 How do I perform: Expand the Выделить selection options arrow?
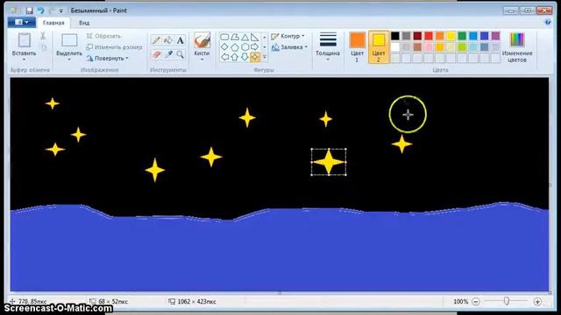click(x=69, y=59)
